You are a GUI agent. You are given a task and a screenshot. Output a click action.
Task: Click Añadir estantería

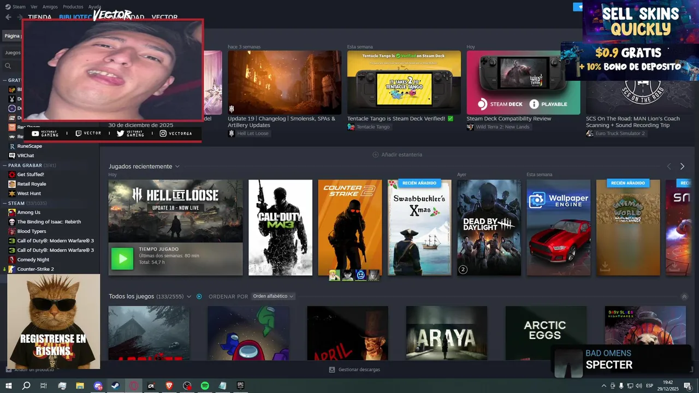point(402,154)
